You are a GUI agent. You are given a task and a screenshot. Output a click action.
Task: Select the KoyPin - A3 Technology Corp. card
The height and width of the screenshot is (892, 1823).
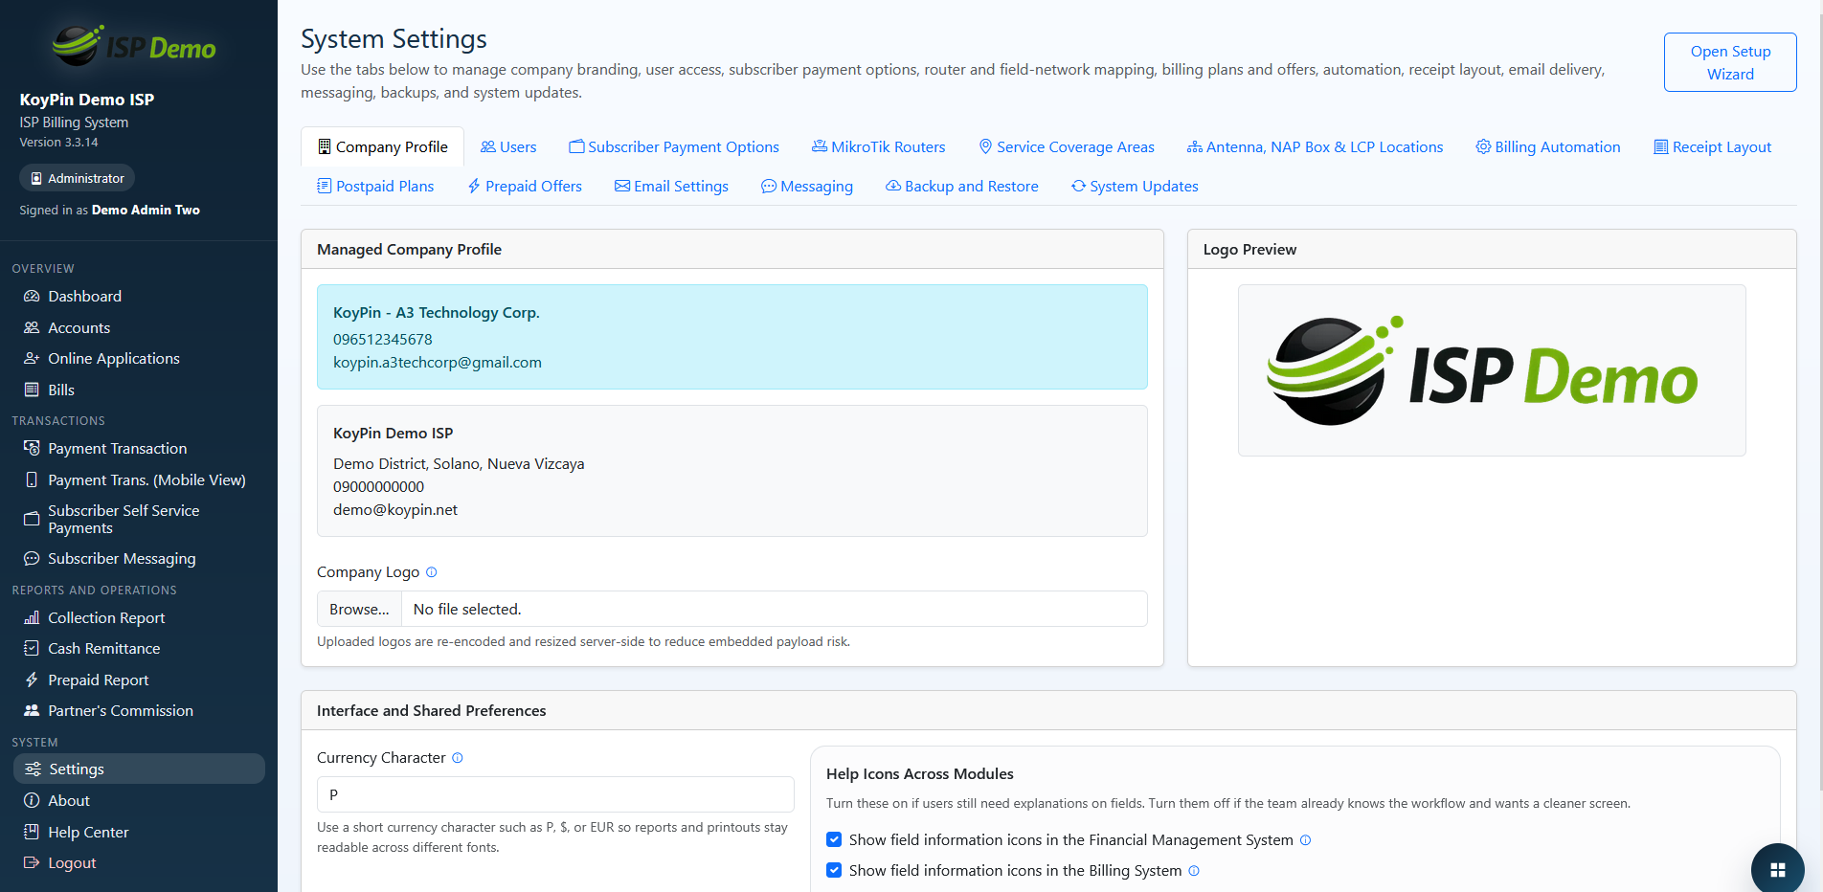coord(732,337)
